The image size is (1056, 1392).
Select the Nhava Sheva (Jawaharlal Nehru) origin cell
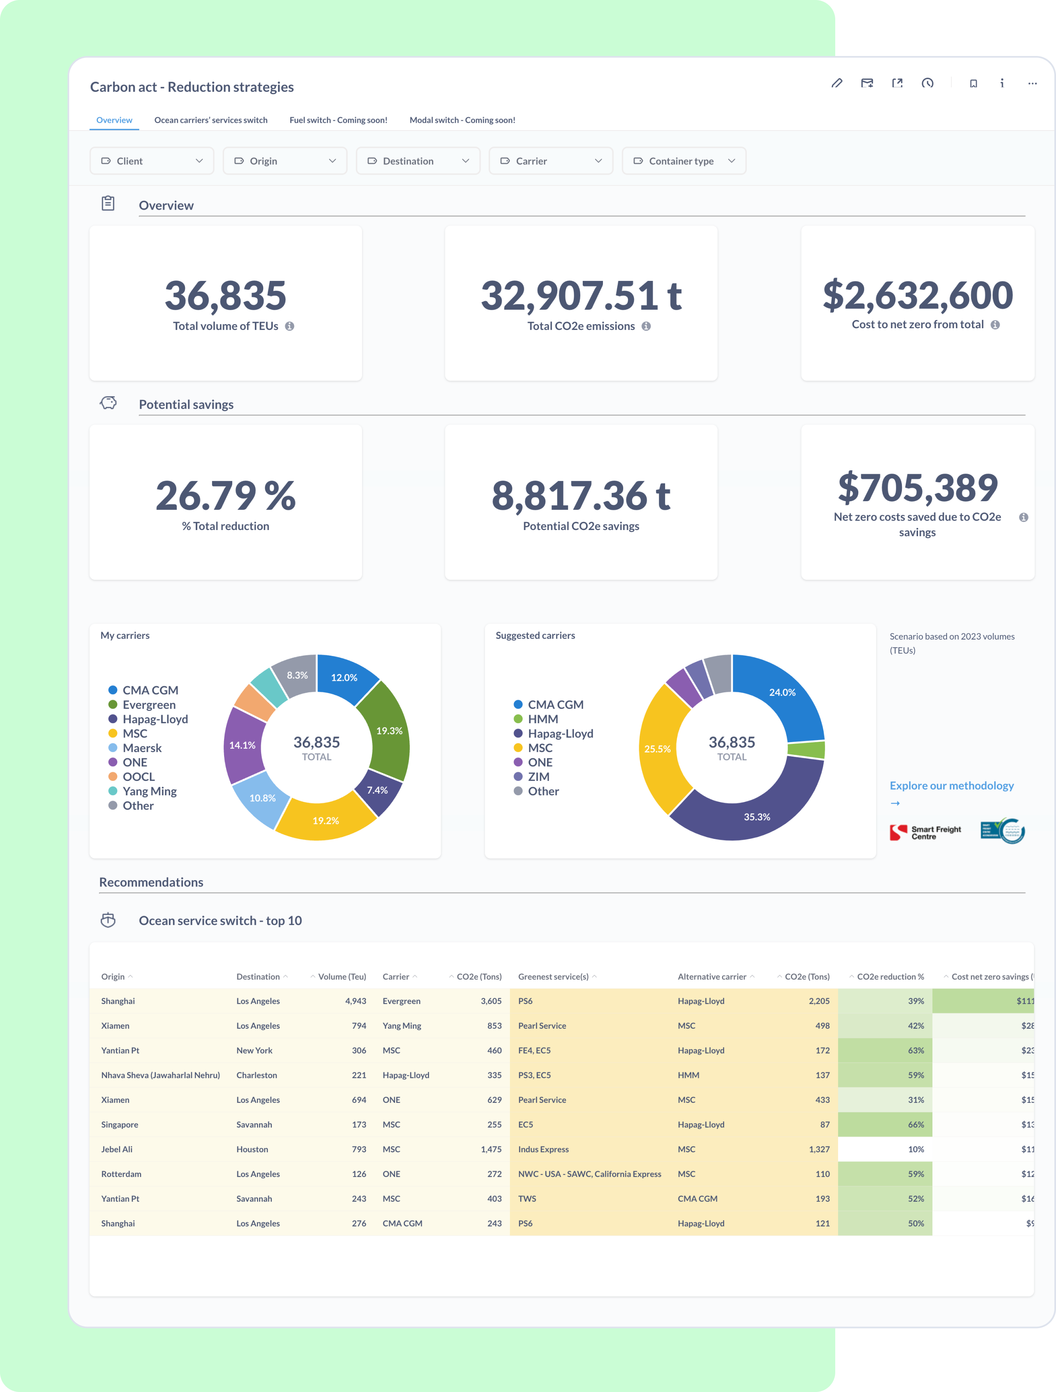[161, 1075]
